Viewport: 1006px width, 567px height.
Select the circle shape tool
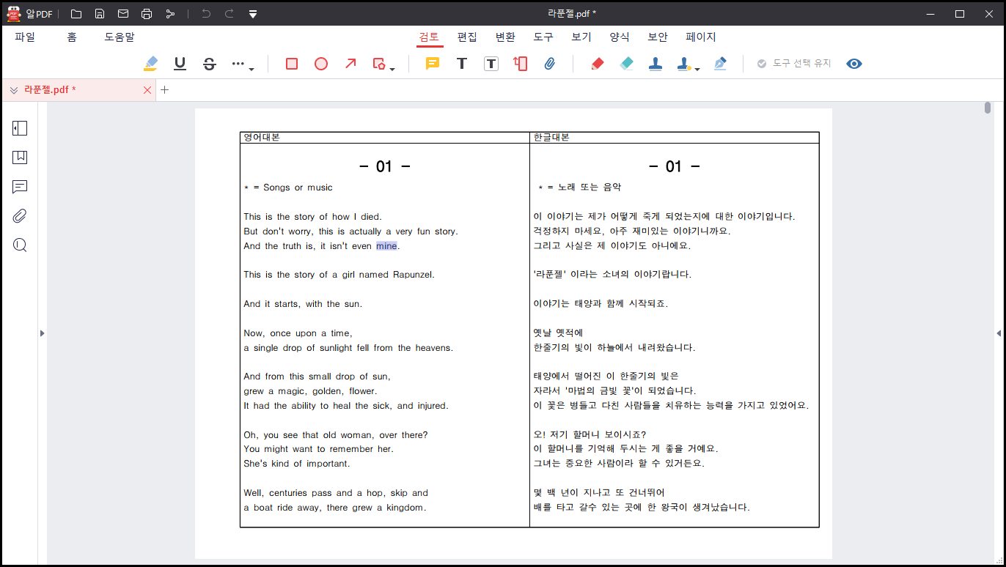[321, 64]
